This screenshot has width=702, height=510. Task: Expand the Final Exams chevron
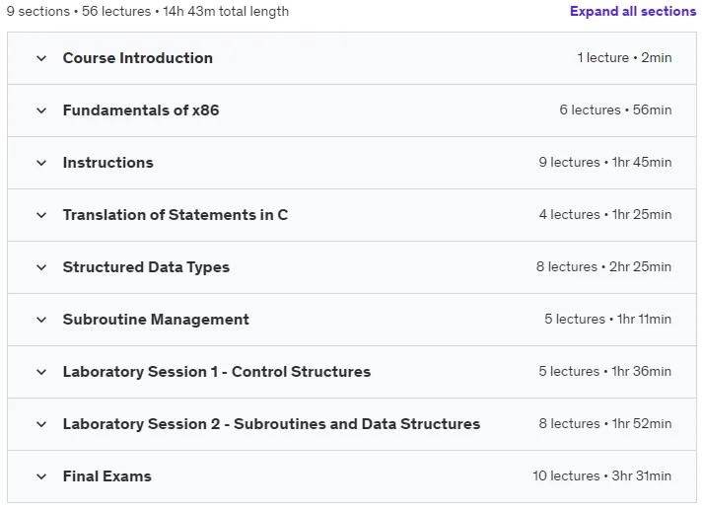tap(41, 476)
